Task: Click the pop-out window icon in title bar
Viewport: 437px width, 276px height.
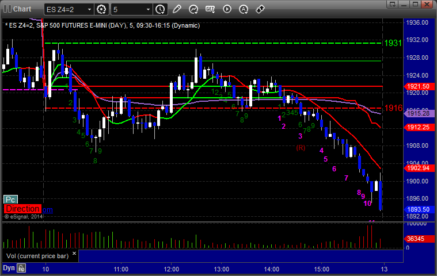Action: (393, 4)
